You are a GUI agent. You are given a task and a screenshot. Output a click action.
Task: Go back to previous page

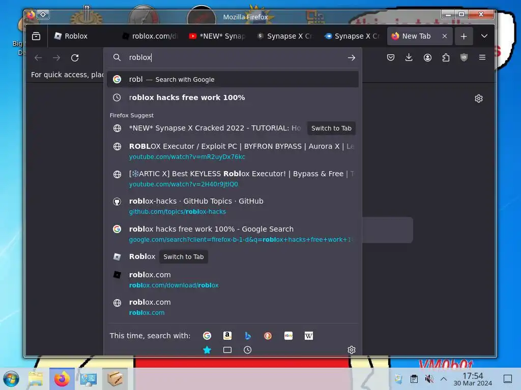click(x=38, y=58)
